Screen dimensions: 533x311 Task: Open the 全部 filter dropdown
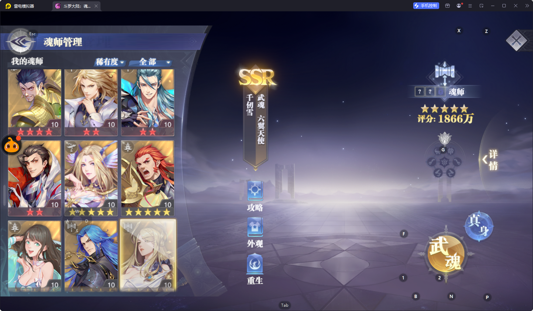coord(151,62)
